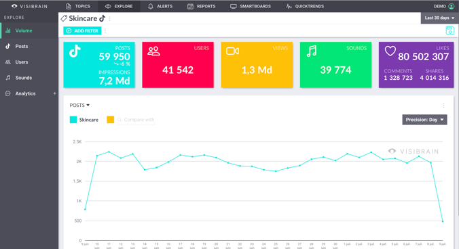459x249 pixels.
Task: Open the POSTS chart metric dropdown
Action: click(x=79, y=105)
